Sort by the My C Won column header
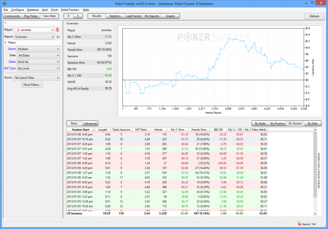The height and width of the screenshot is (229, 328). coord(178,130)
